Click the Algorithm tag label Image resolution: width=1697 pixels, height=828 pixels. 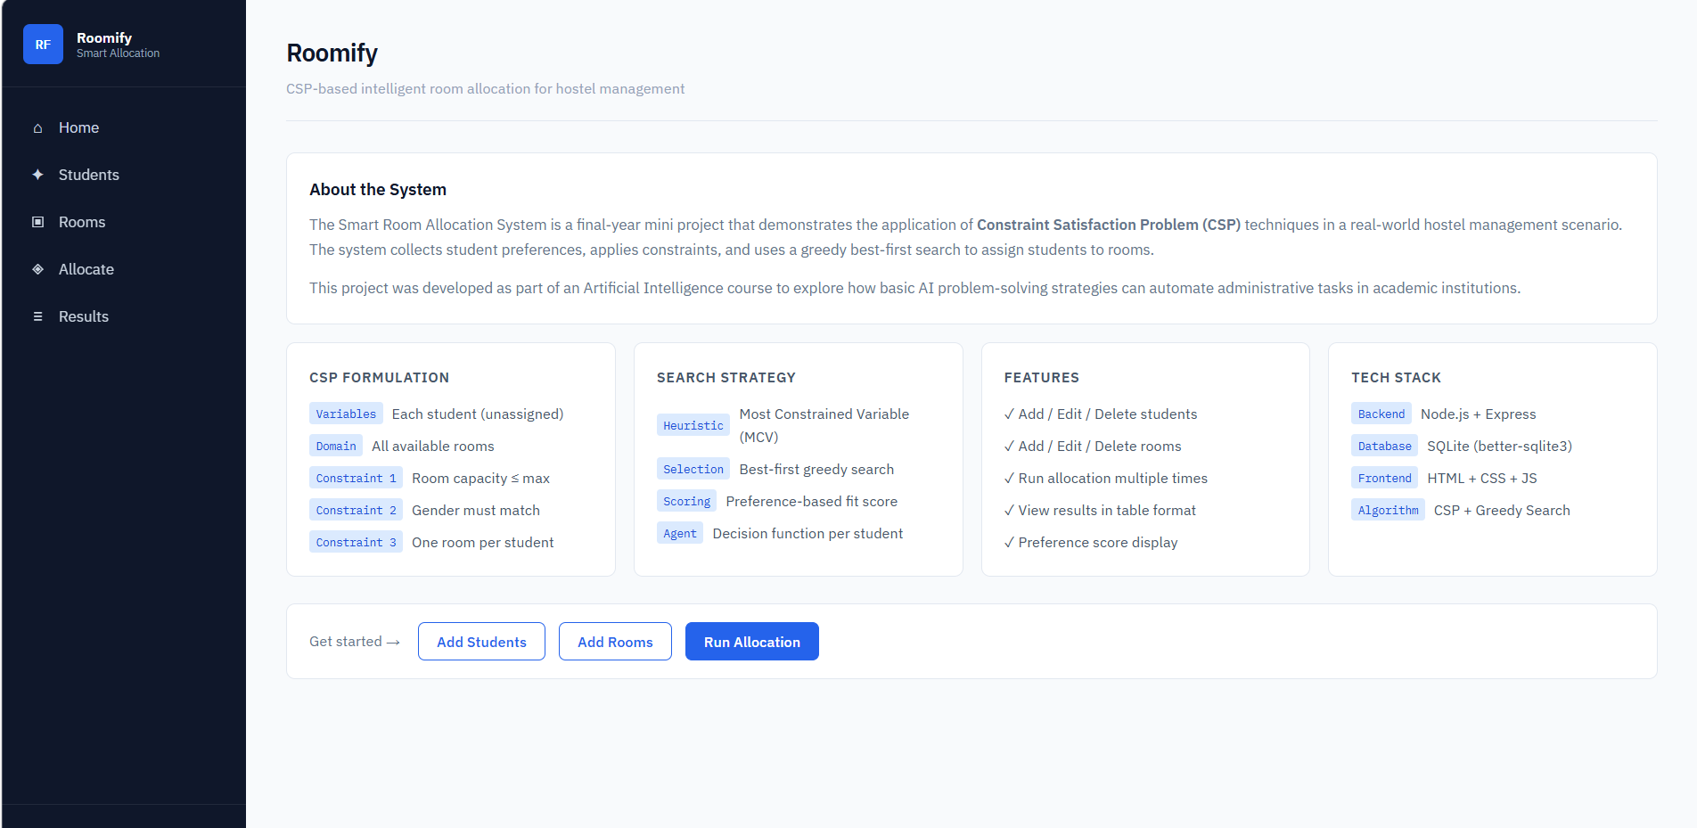[x=1388, y=510]
